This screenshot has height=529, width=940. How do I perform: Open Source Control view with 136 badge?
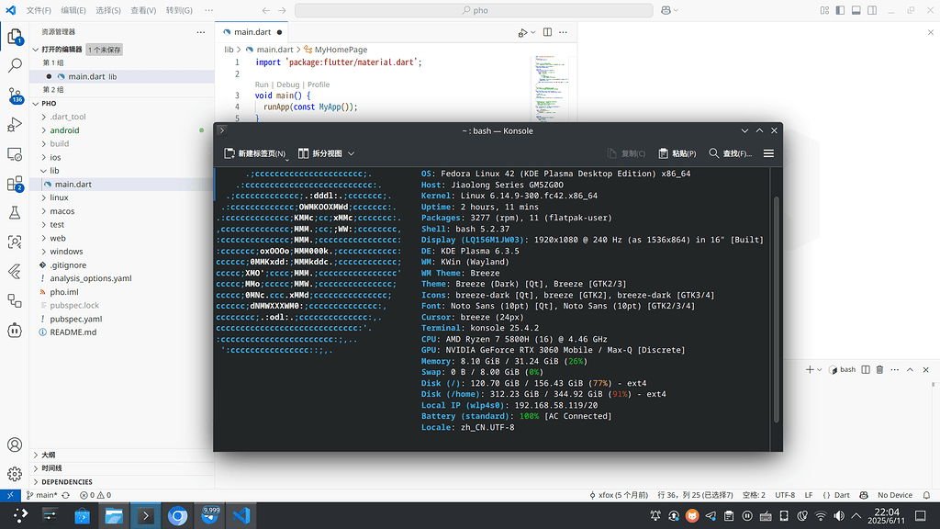tap(15, 95)
